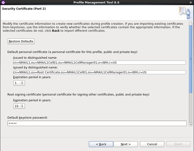Click the scrollbar down arrow
Viewport: 194px width, 151px height.
point(191,124)
